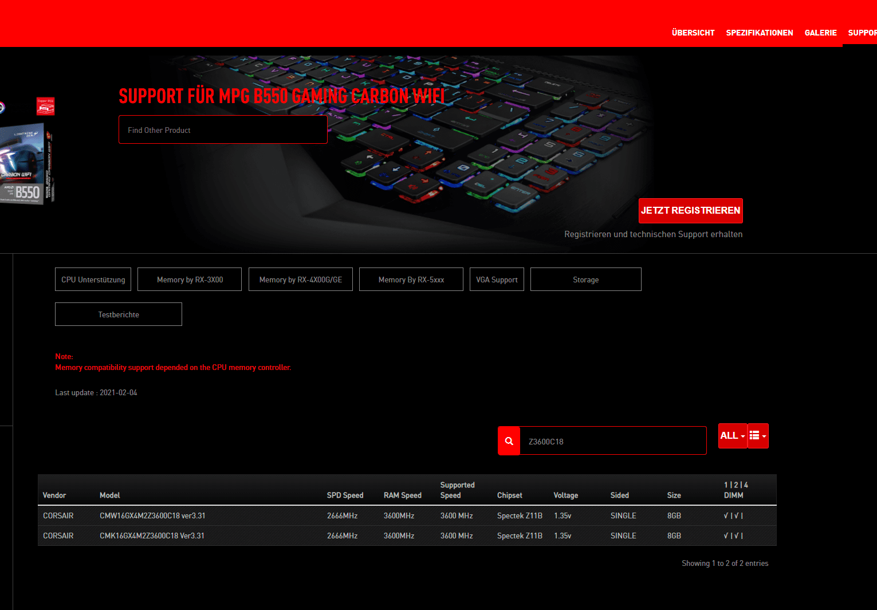Click CORSAIR vendor in CMW16GX4M2Z3600C18 row
This screenshot has width=877, height=610.
click(x=58, y=515)
